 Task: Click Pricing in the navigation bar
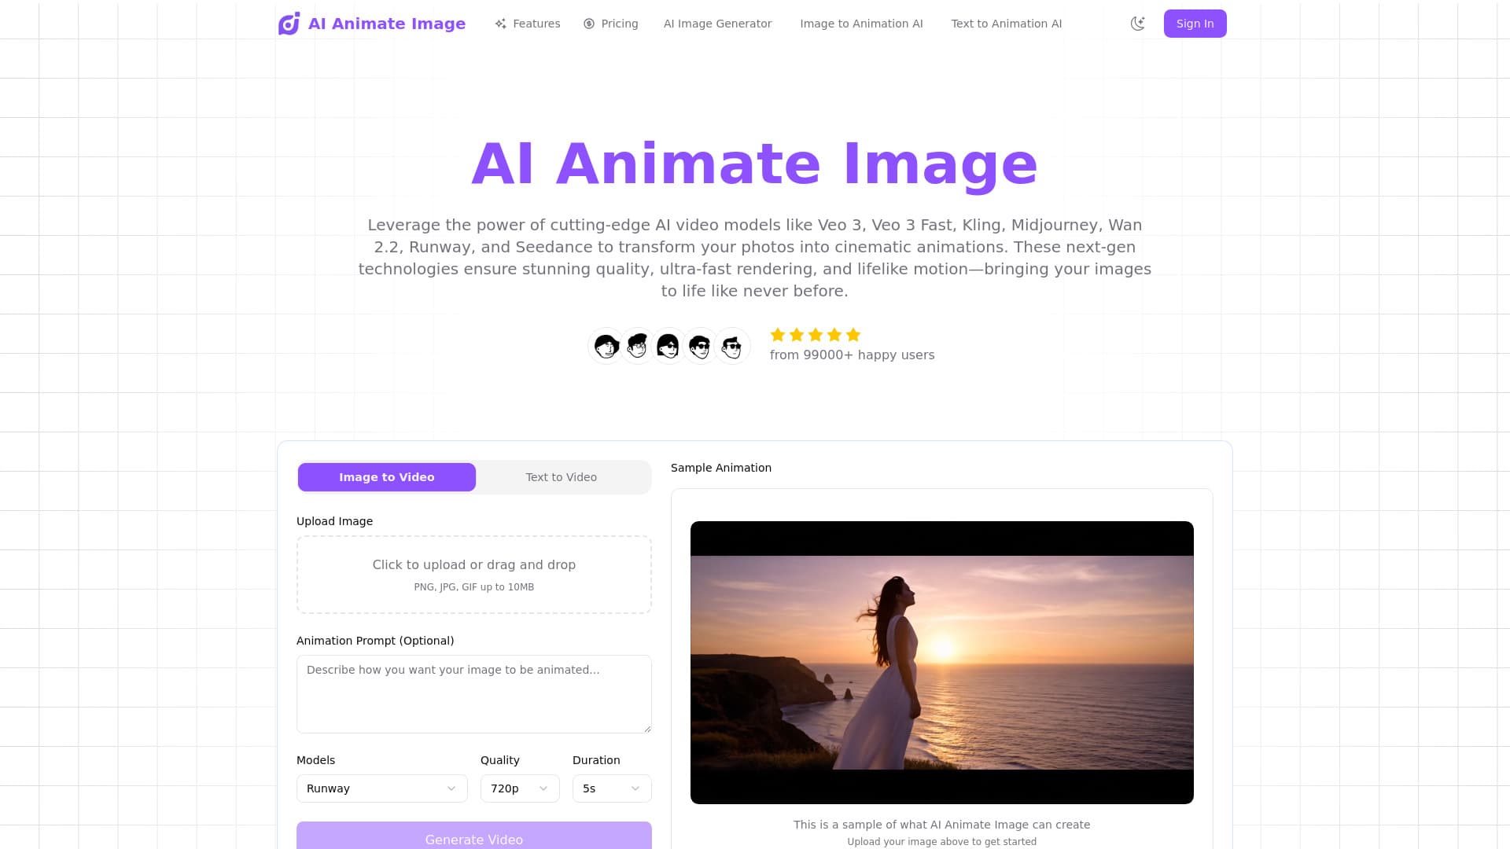(x=619, y=24)
